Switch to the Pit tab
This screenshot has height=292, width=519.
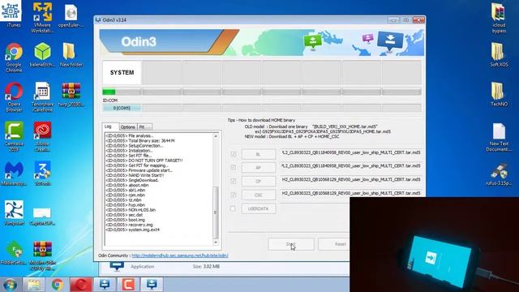click(144, 127)
